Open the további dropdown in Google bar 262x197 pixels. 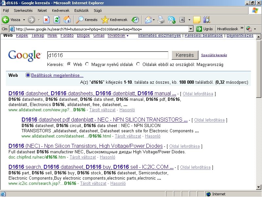[x=118, y=35]
